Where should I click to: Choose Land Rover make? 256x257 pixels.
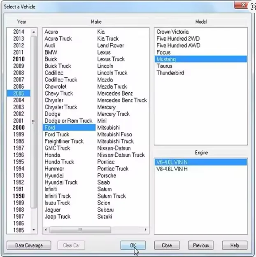(x=111, y=45)
